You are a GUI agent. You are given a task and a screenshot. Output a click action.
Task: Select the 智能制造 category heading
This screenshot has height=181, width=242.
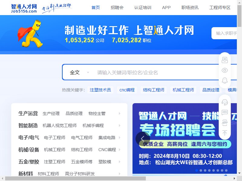coord(28,125)
